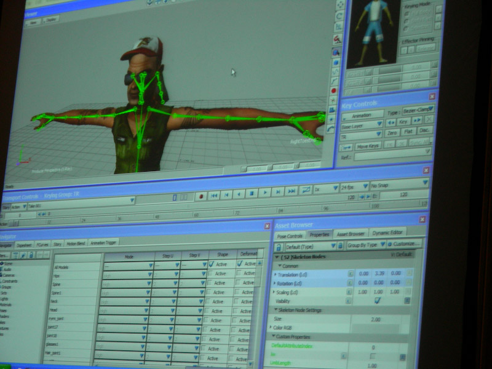Open the Bezier-Clamp key type dropdown
The image size is (492, 369).
(x=418, y=110)
